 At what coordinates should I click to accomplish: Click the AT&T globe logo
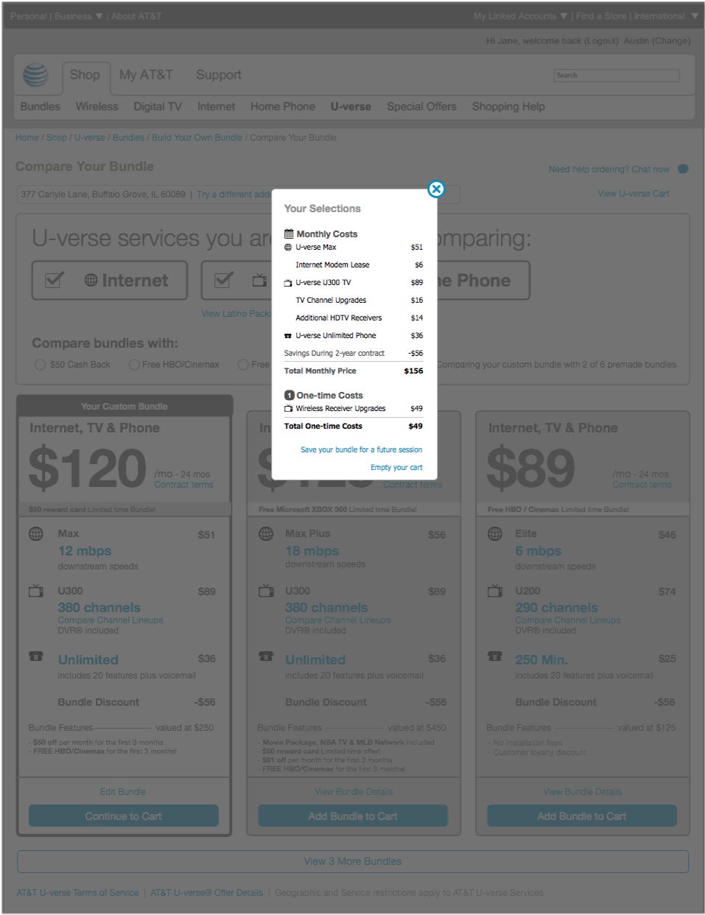pos(35,75)
